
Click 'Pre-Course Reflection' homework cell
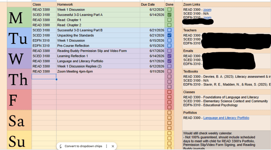(x=98, y=46)
